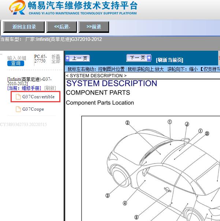
Task: Click callout number 5 in the diagram
Action: click(136, 217)
